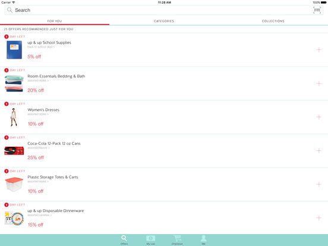Add up & up School Supplies offer
This screenshot has width=328, height=246.
point(318,50)
